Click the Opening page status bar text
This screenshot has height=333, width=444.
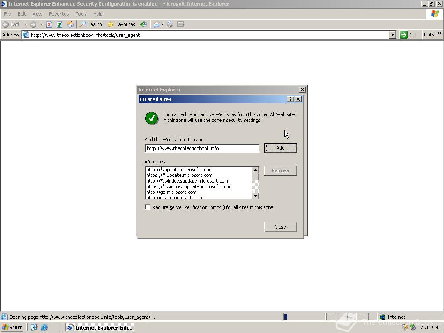82,317
